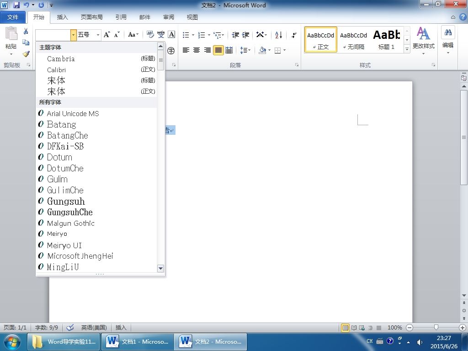Click the zoom slider handle
The image size is (468, 351).
(436, 328)
